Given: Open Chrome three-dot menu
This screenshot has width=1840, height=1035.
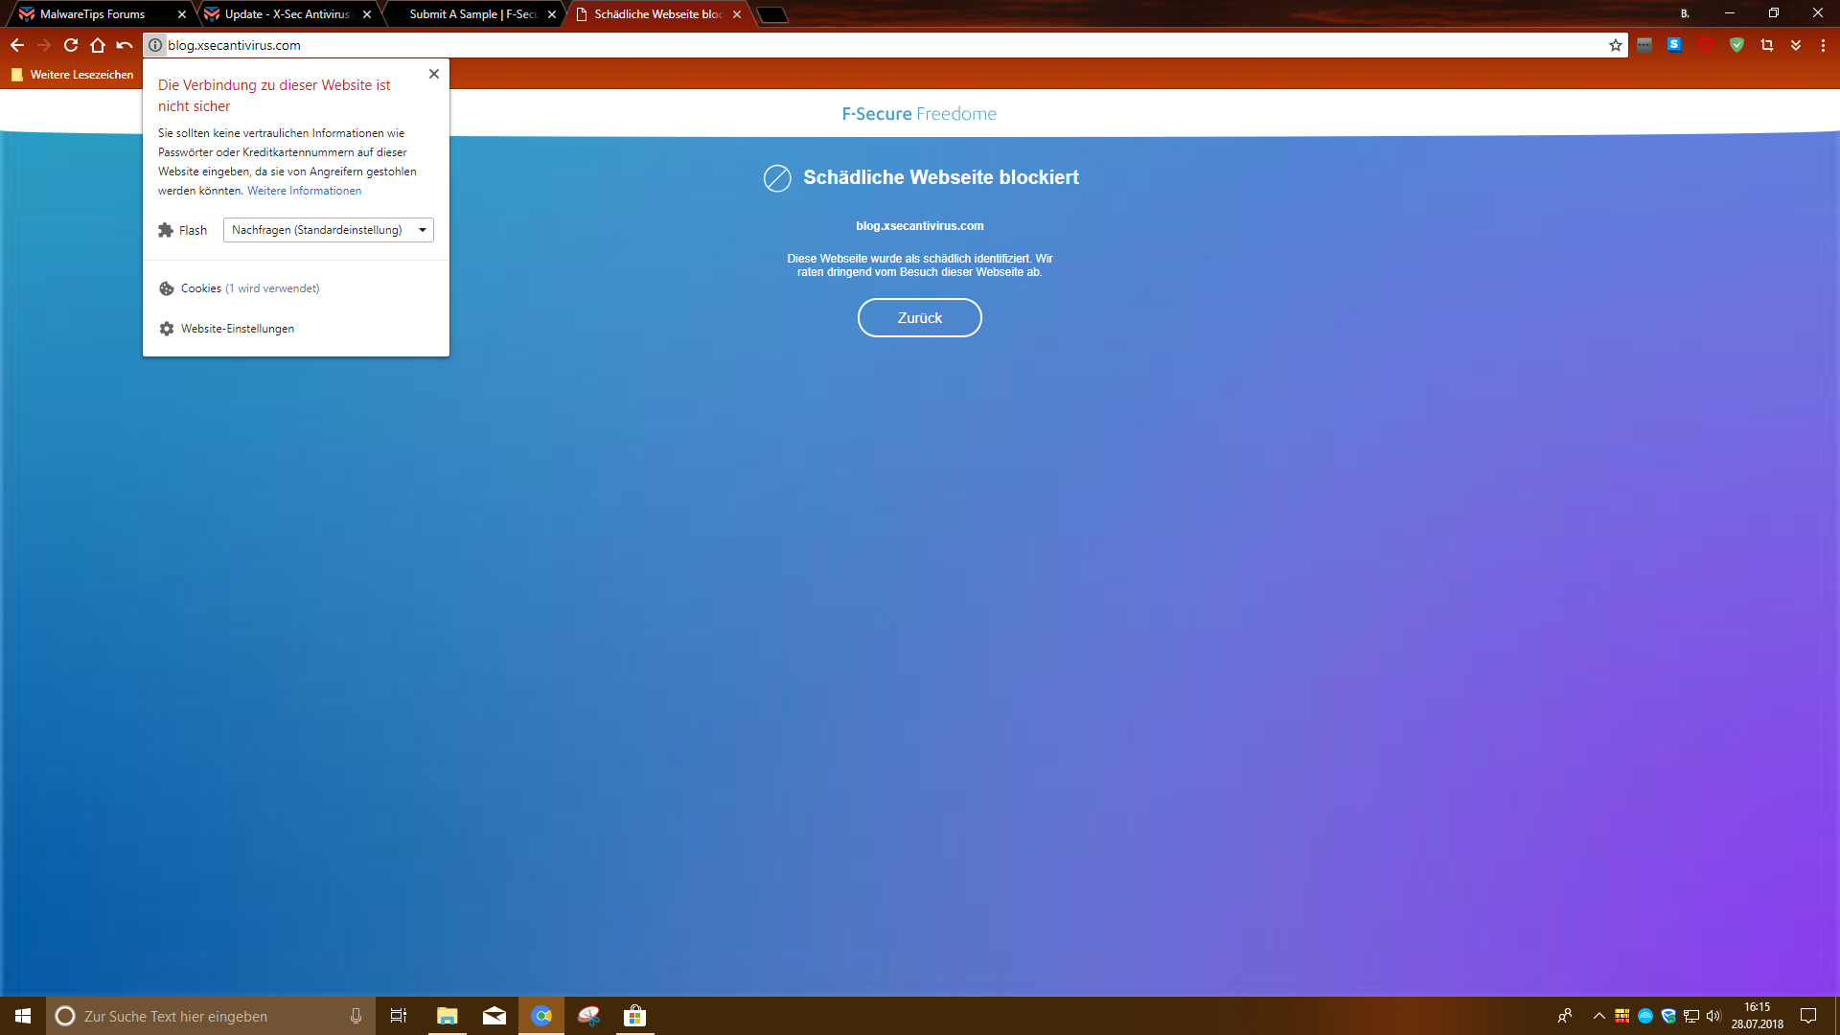Looking at the screenshot, I should (x=1823, y=45).
